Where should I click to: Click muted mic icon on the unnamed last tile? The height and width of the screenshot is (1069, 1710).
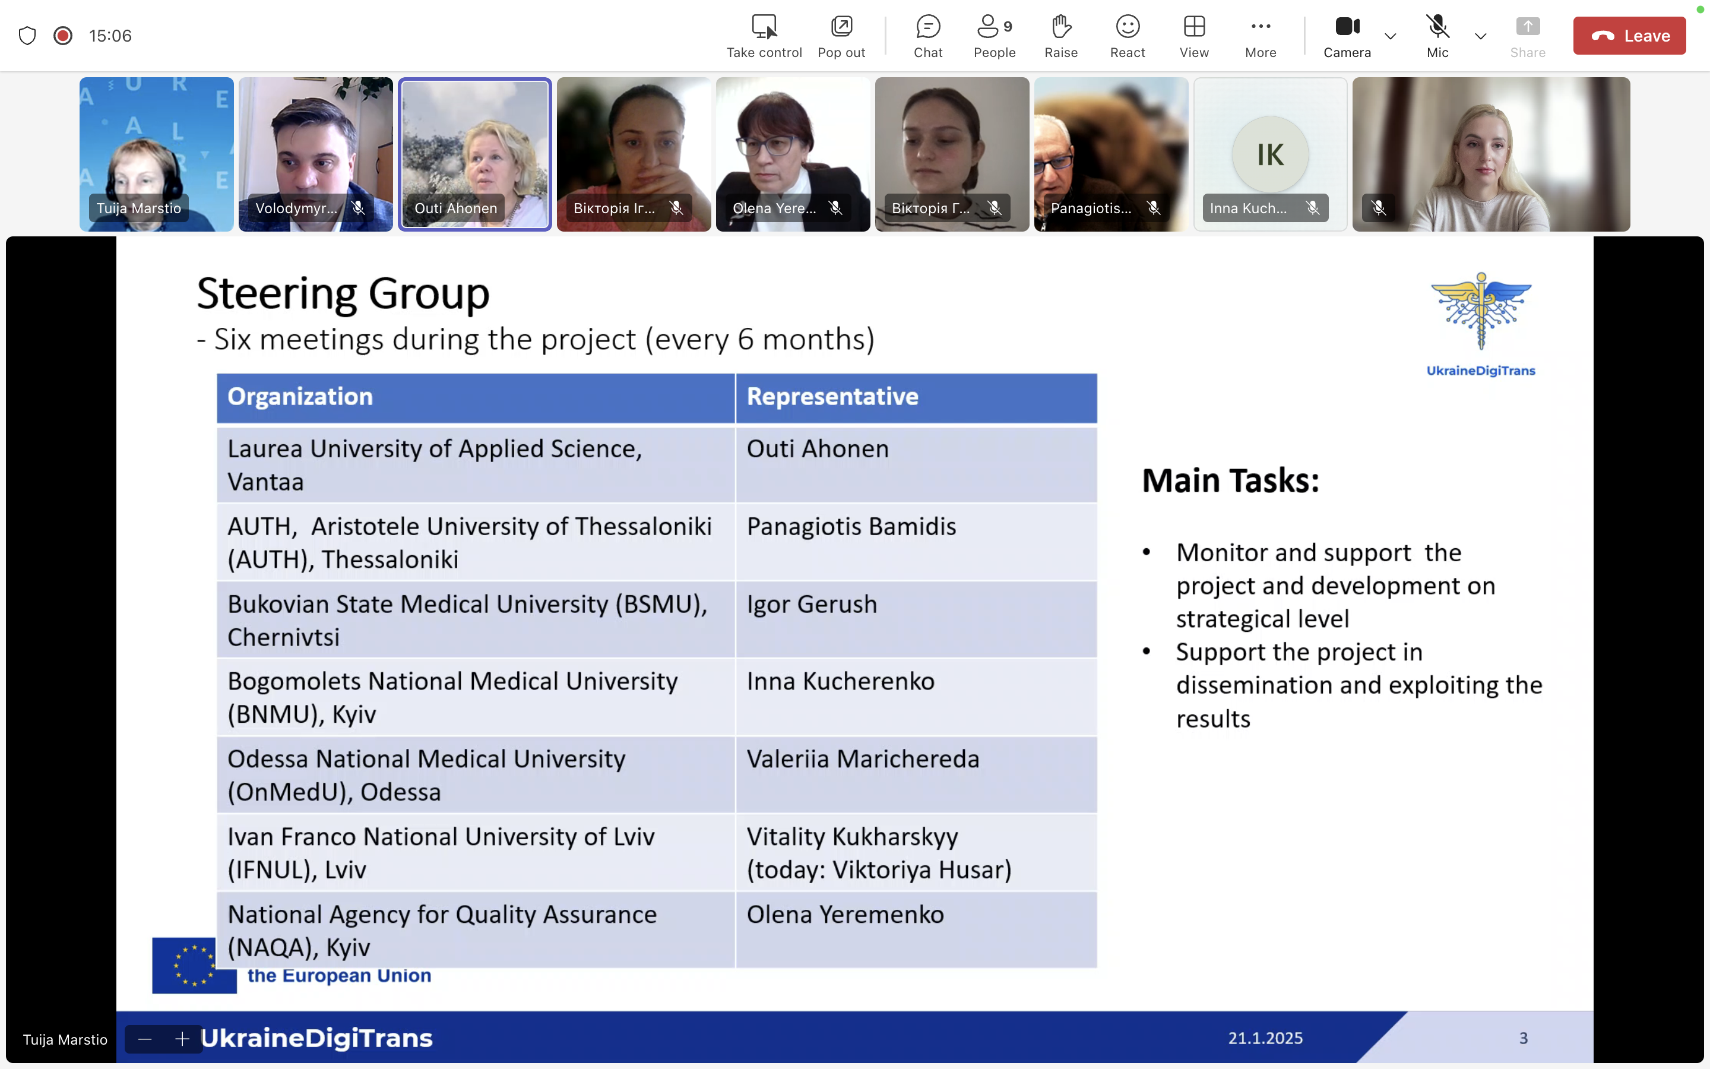coord(1379,208)
